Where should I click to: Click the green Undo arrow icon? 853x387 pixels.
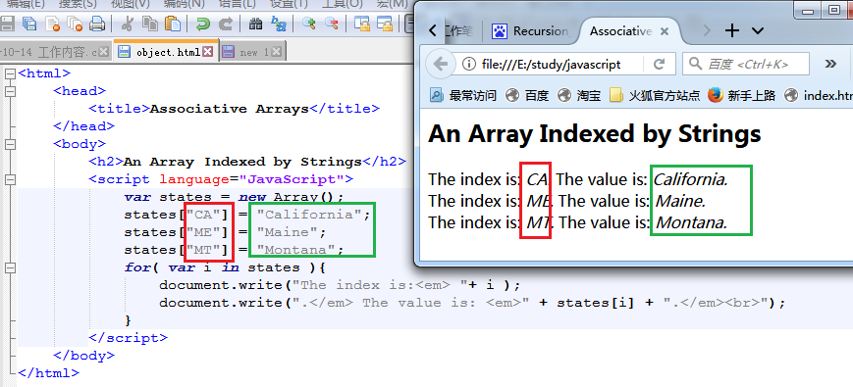click(203, 24)
